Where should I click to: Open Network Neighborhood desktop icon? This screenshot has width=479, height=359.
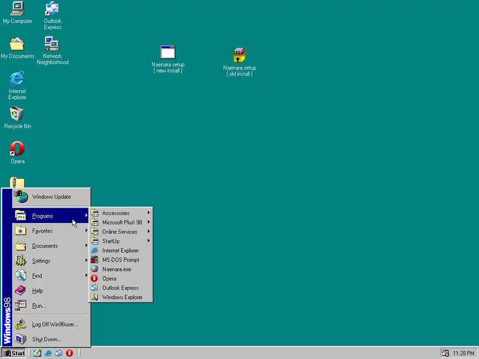pyautogui.click(x=52, y=50)
